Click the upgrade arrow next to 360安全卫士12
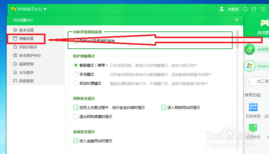Viewport: 269px width, 154px height. click(x=45, y=9)
